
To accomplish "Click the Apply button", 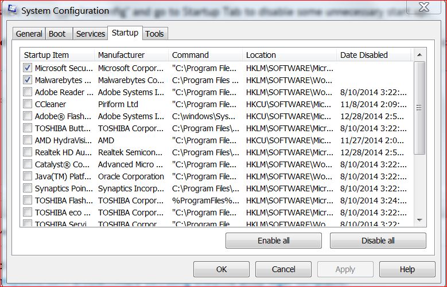I will (345, 269).
